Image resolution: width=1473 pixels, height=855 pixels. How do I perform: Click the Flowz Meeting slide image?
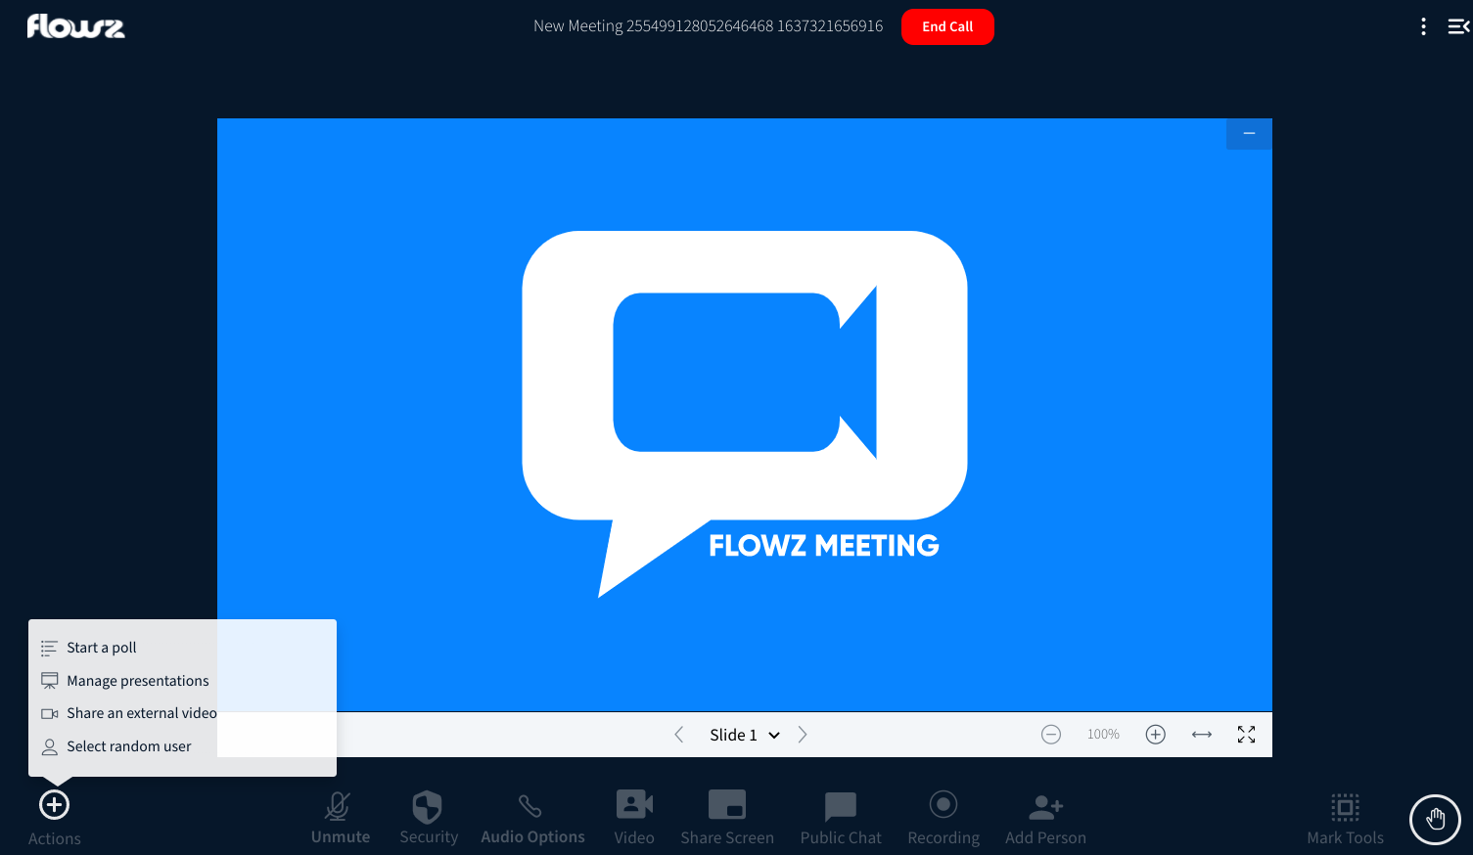(x=745, y=415)
